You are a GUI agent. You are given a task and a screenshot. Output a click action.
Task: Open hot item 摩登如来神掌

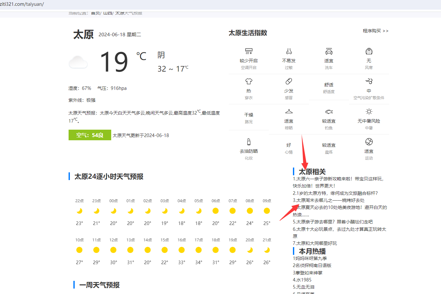coord(308,273)
